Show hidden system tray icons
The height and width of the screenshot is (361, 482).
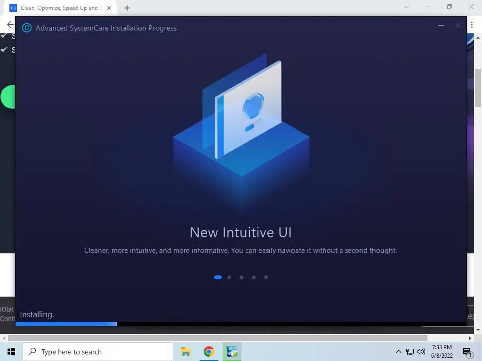click(x=398, y=352)
